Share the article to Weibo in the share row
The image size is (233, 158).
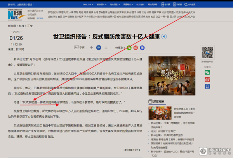(136, 48)
